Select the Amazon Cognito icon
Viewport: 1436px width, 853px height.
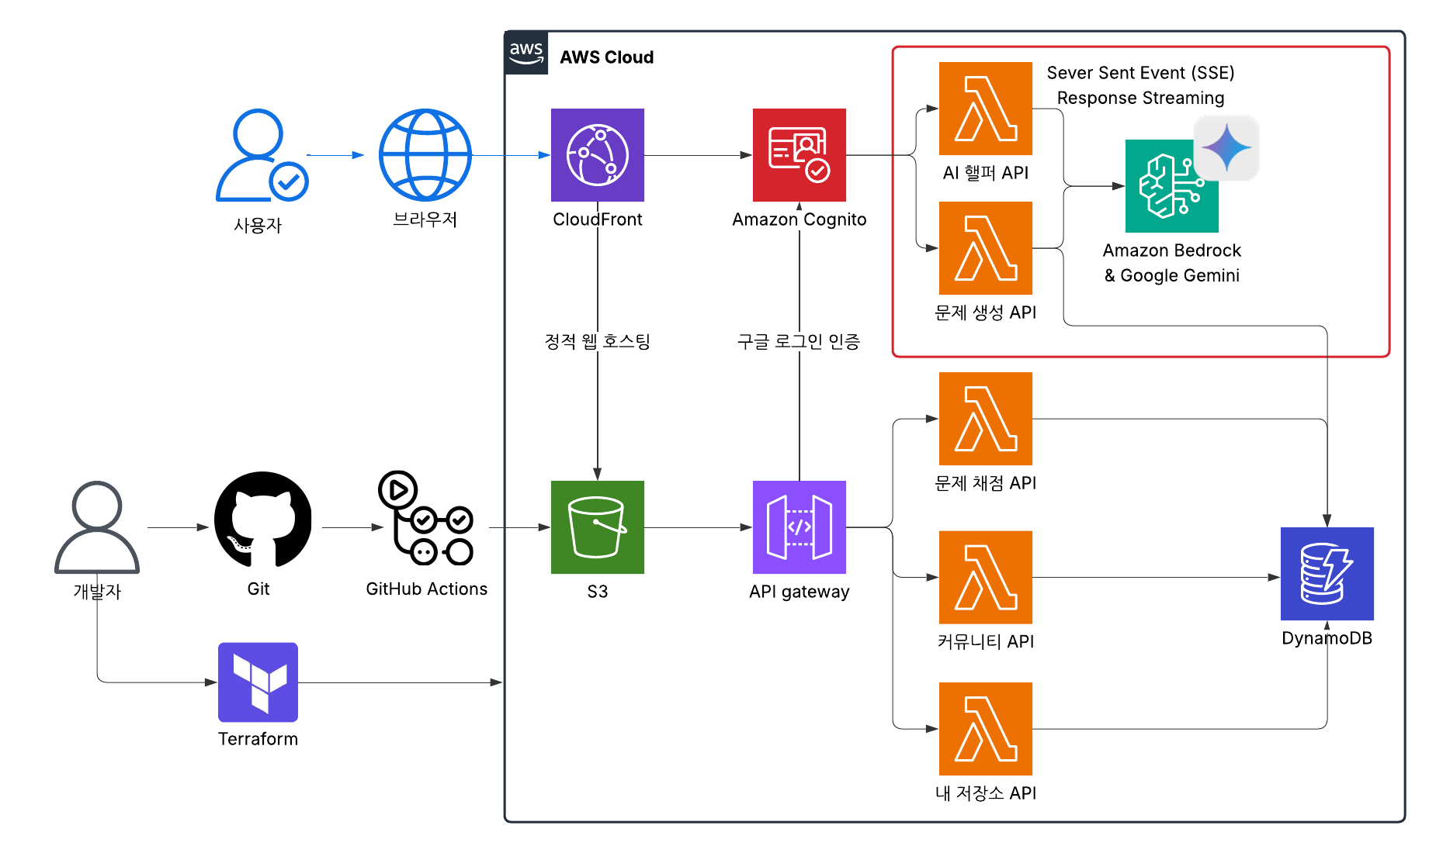800,155
